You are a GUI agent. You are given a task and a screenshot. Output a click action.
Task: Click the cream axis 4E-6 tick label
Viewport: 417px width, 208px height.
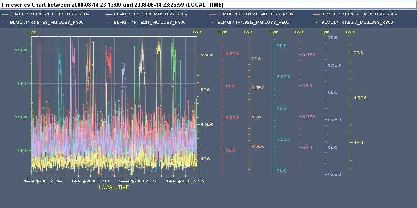pyautogui.click(x=205, y=159)
